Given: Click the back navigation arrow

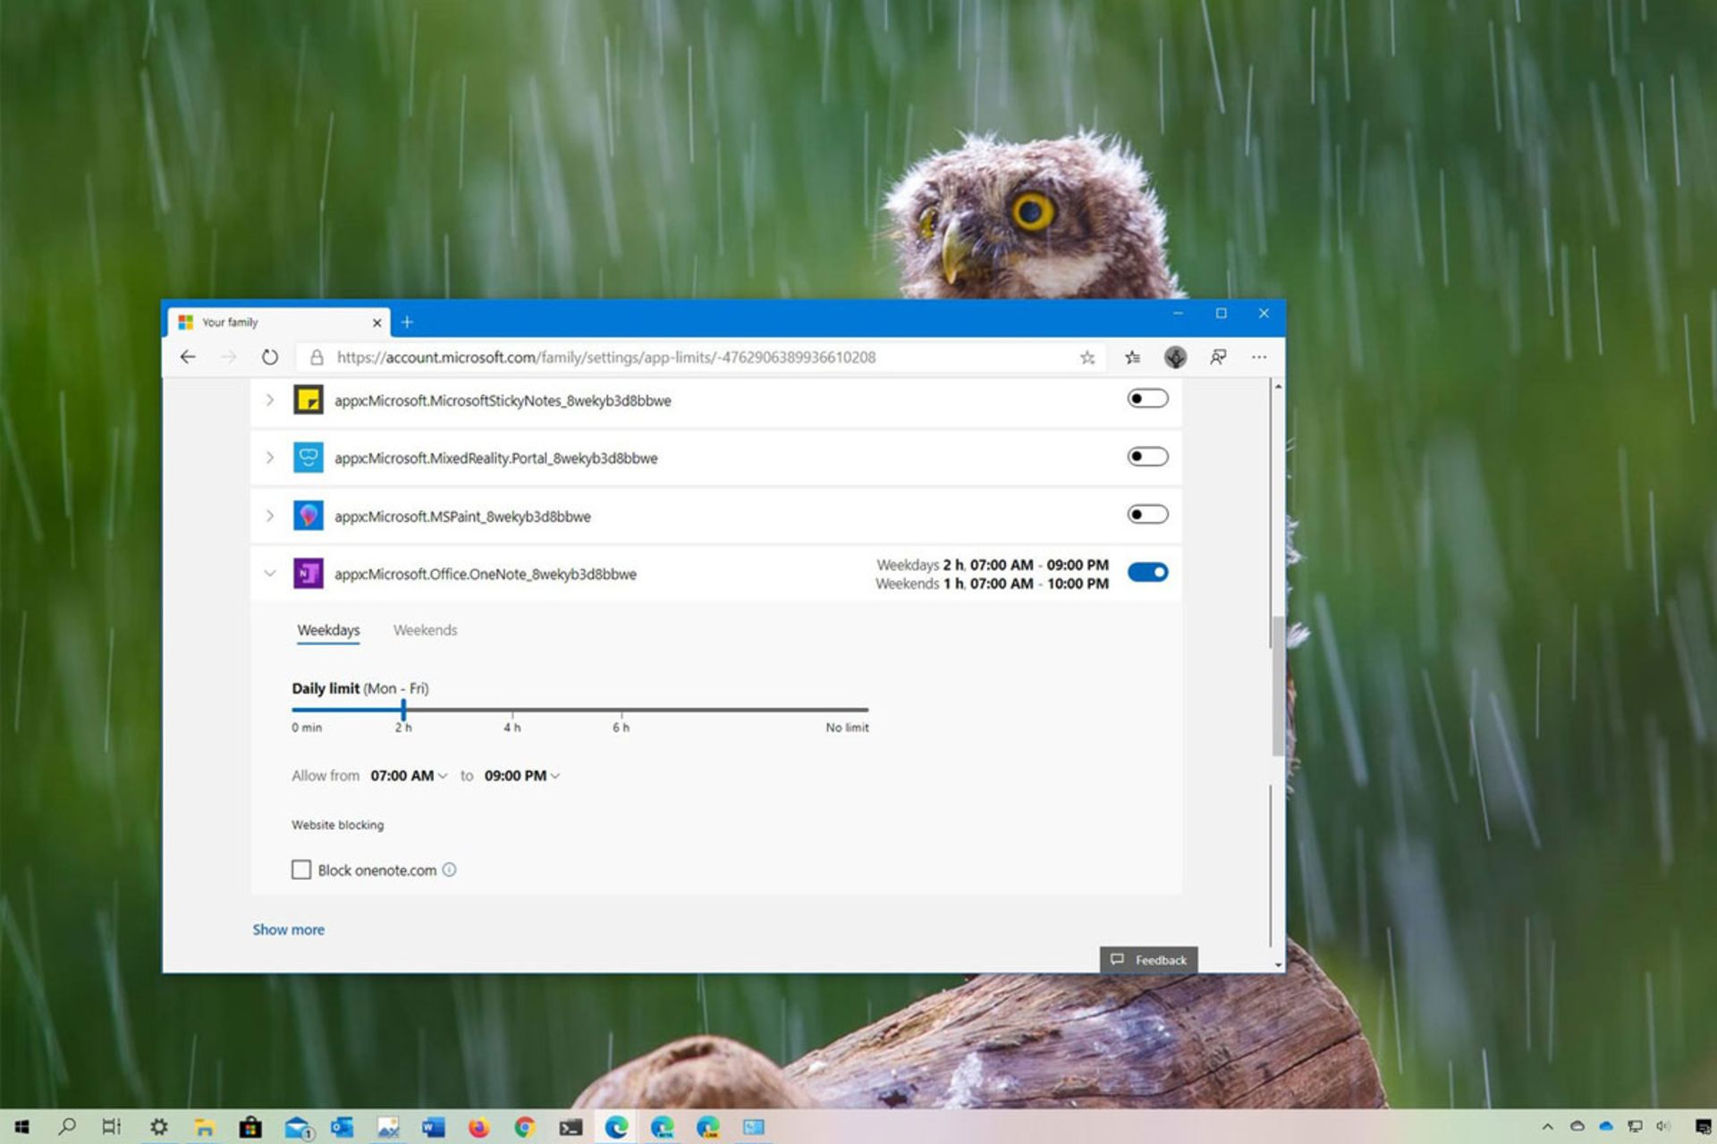Looking at the screenshot, I should (188, 357).
